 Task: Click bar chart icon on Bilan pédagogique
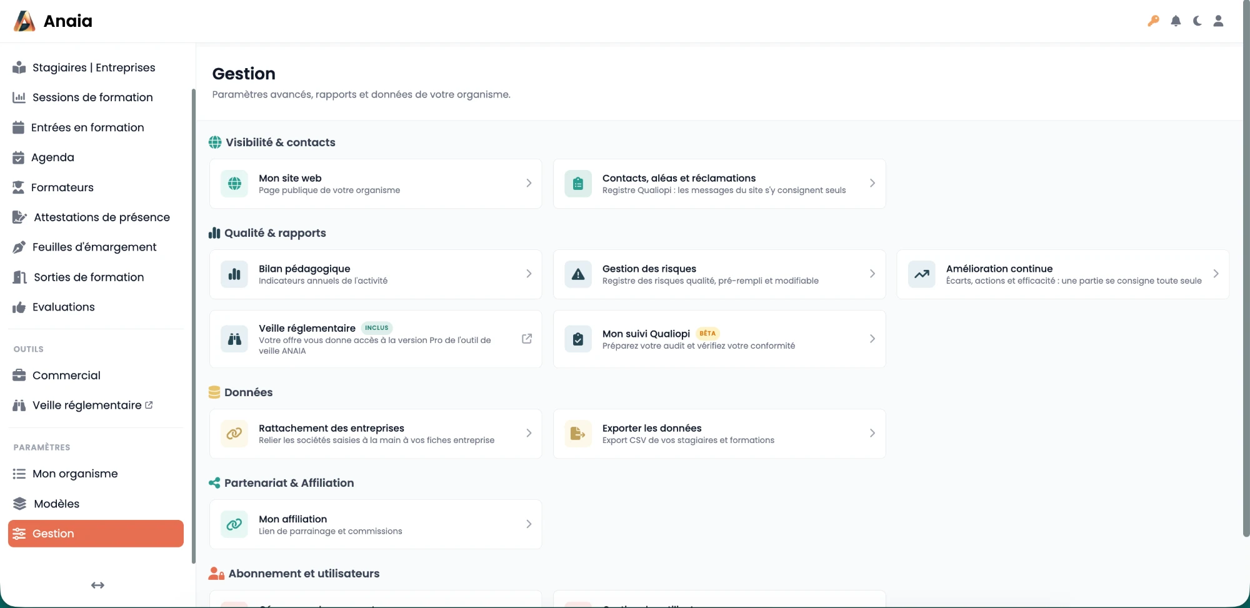tap(234, 274)
